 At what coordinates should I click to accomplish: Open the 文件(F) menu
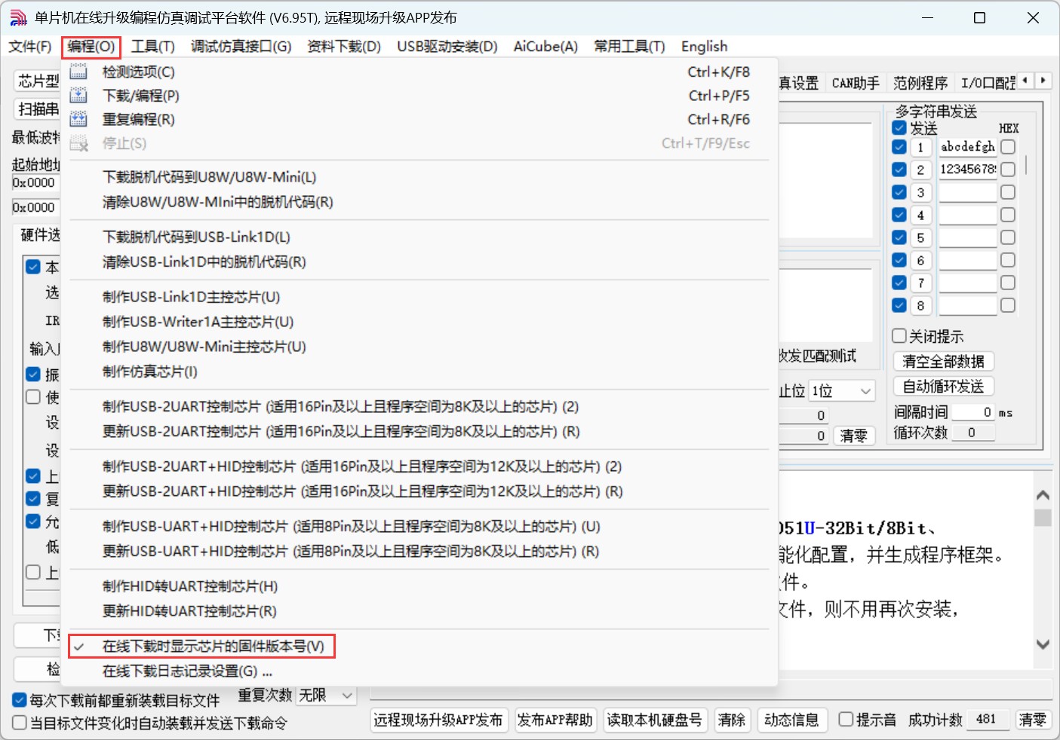click(30, 47)
